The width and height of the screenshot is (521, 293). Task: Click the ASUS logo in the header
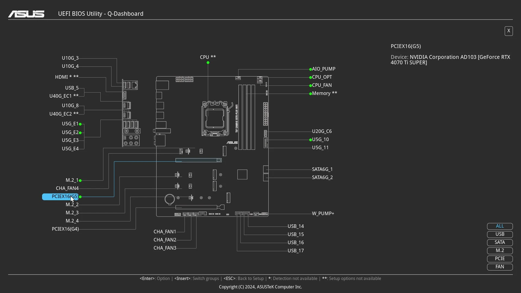pyautogui.click(x=26, y=14)
